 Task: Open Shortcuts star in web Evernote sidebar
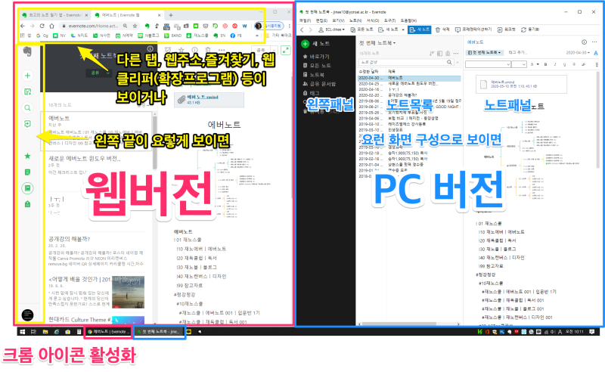point(27,156)
